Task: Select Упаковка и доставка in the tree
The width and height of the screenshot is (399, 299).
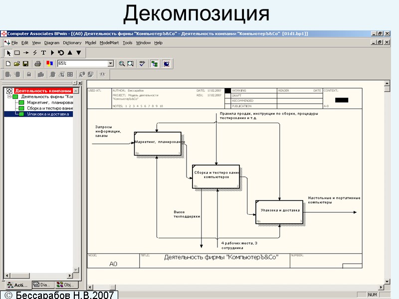Action: pyautogui.click(x=42, y=114)
